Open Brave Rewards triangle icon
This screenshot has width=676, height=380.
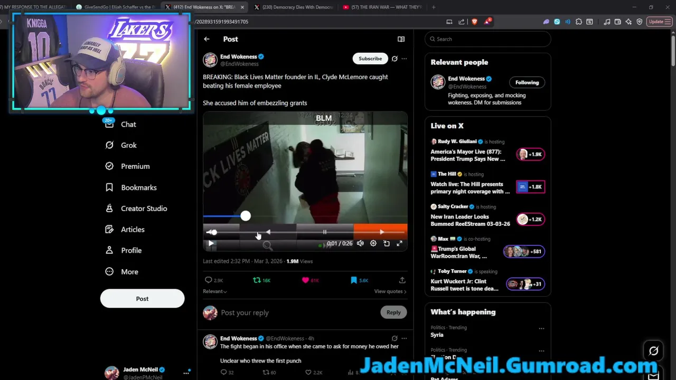(487, 22)
